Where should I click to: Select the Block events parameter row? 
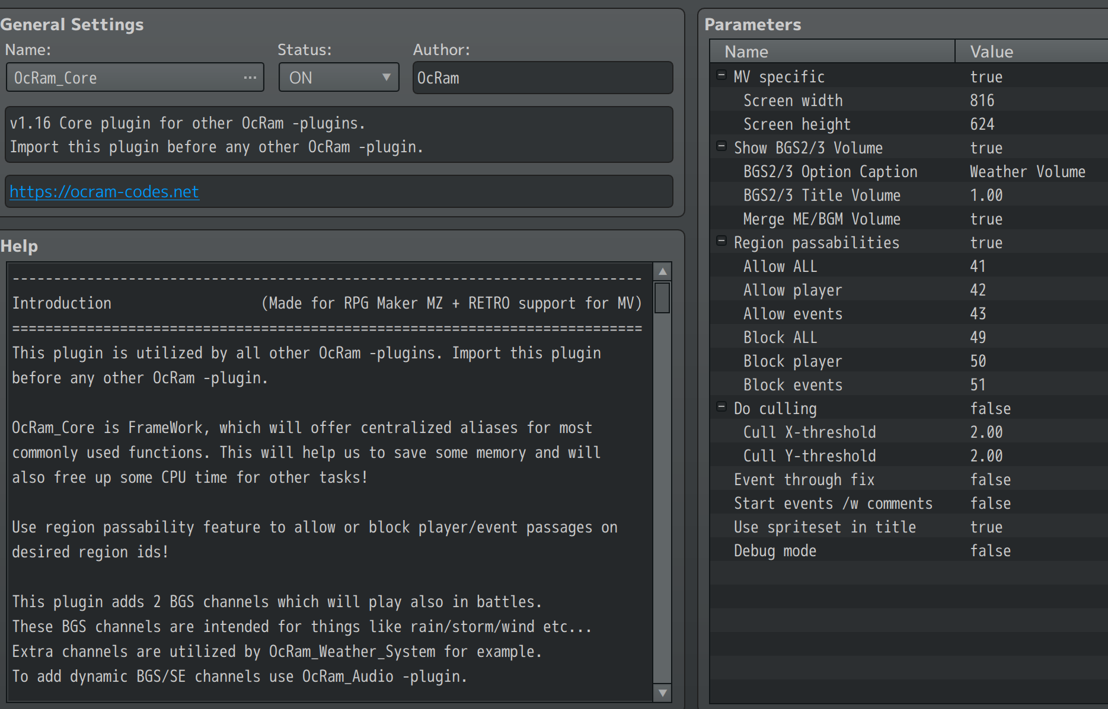click(x=909, y=385)
